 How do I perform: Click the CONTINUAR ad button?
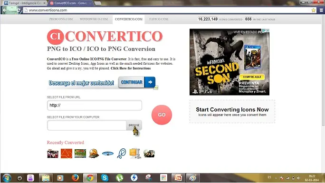[x=137, y=82]
